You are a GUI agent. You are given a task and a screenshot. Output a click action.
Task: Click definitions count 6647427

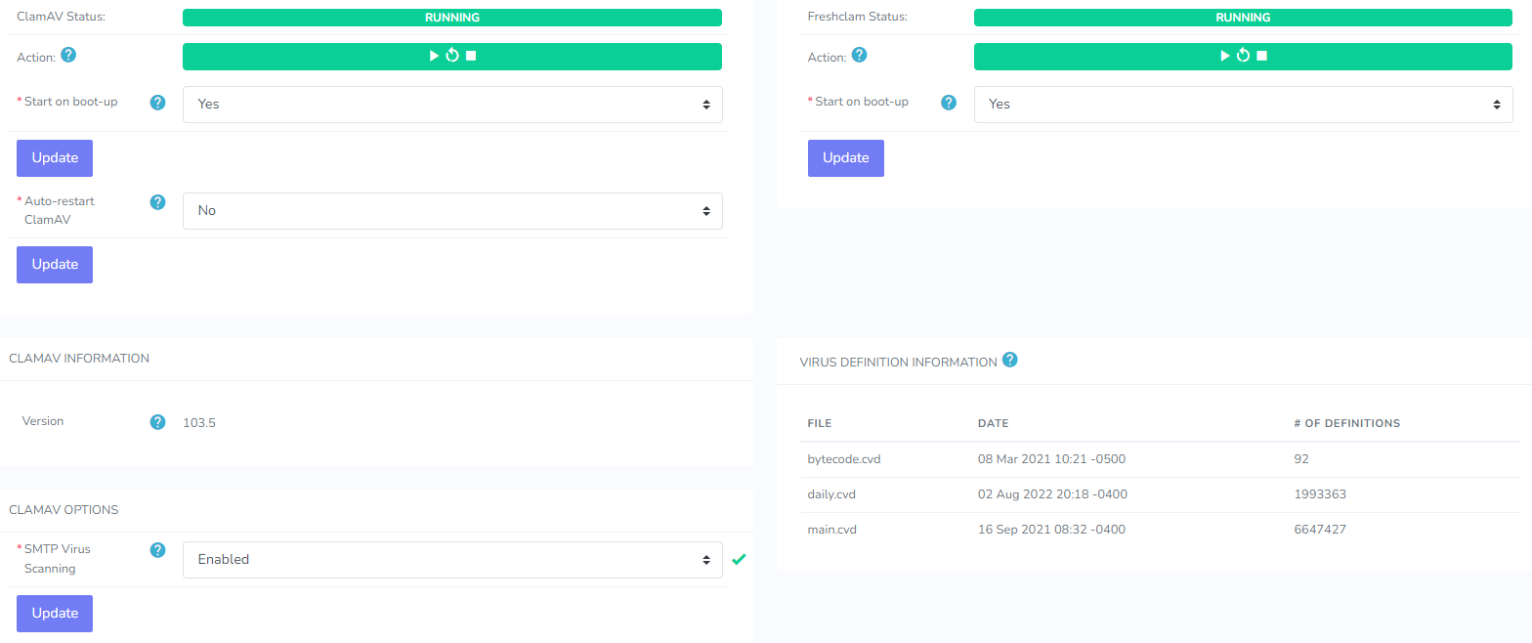(x=1320, y=530)
